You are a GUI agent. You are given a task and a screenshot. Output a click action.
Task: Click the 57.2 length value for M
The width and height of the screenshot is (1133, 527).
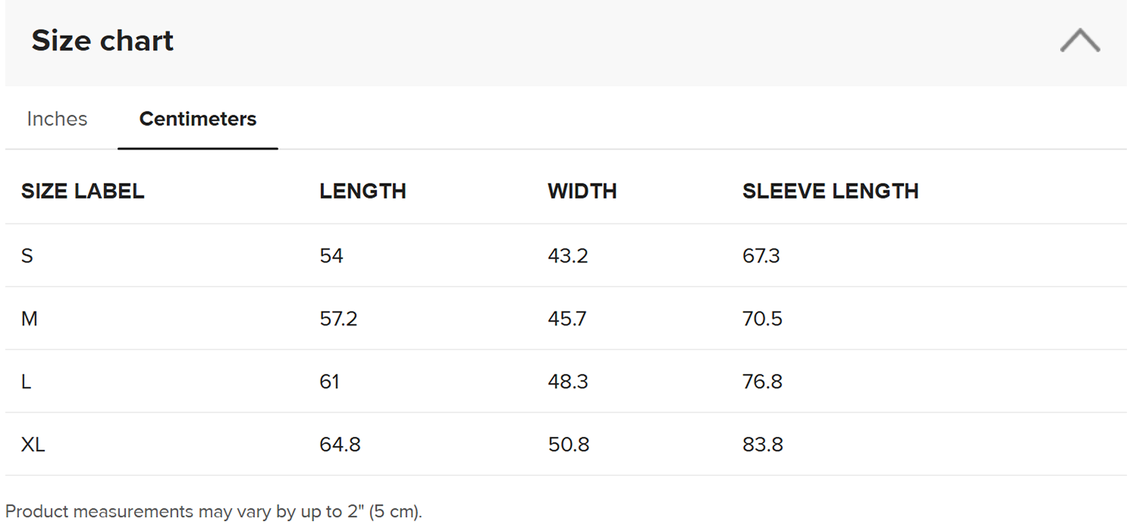tap(338, 319)
